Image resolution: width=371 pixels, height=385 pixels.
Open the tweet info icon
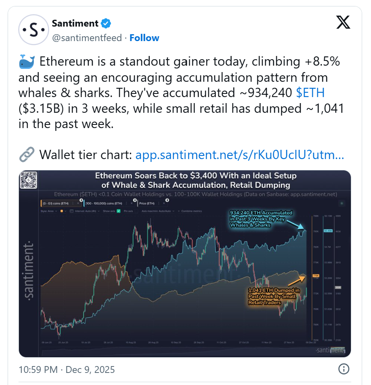click(x=343, y=369)
